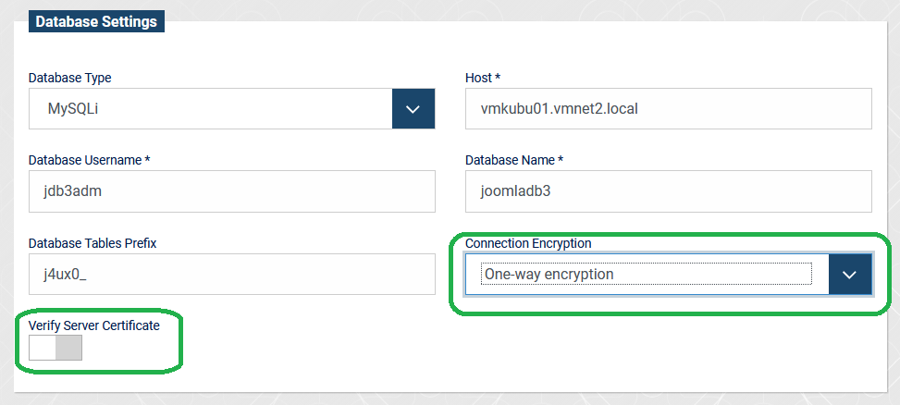Viewport: 900px width, 405px height.
Task: Click the Database Settings heading
Action: (x=96, y=21)
